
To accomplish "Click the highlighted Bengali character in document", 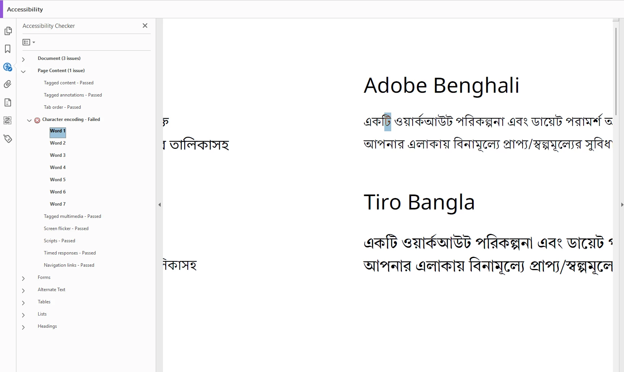I will point(388,122).
